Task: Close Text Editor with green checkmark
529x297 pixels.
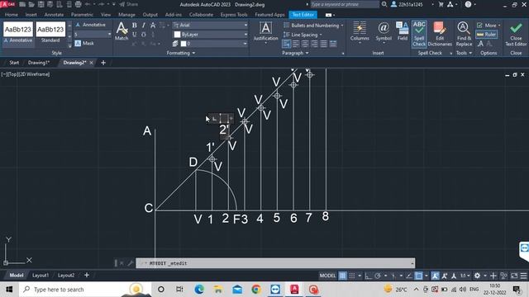Action: coord(516,34)
